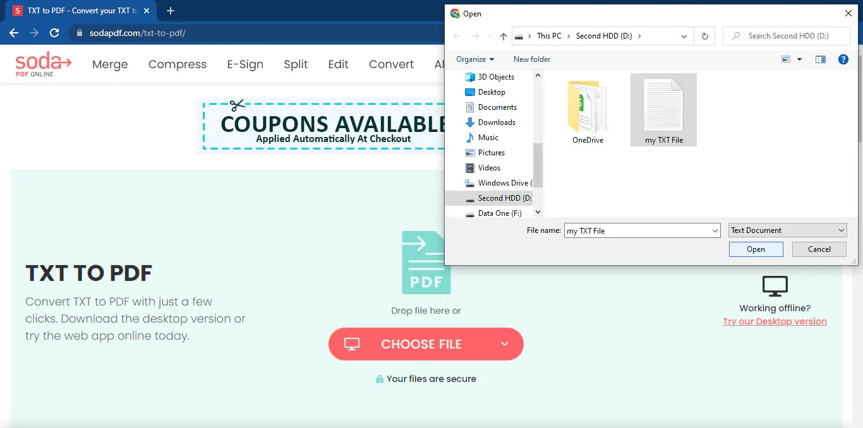Open the Organize dropdown menu

(x=475, y=59)
